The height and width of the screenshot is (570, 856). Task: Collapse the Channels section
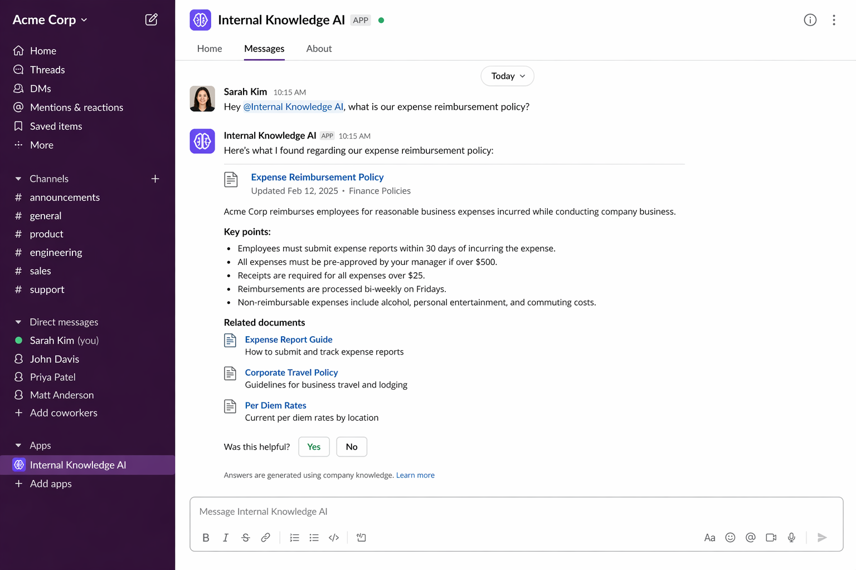(x=17, y=178)
